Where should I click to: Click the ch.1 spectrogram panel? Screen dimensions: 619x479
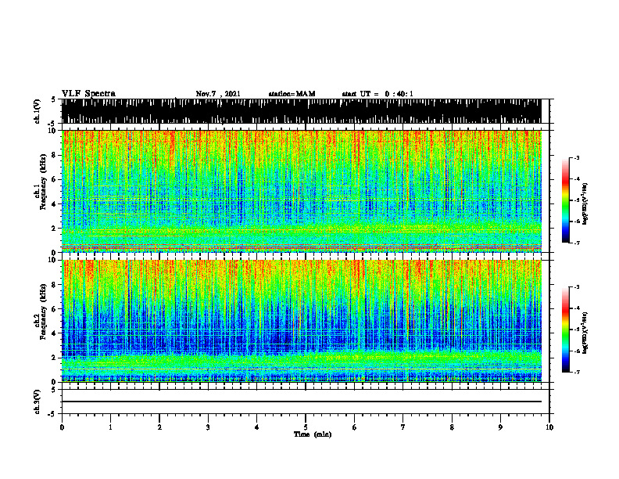(x=301, y=191)
